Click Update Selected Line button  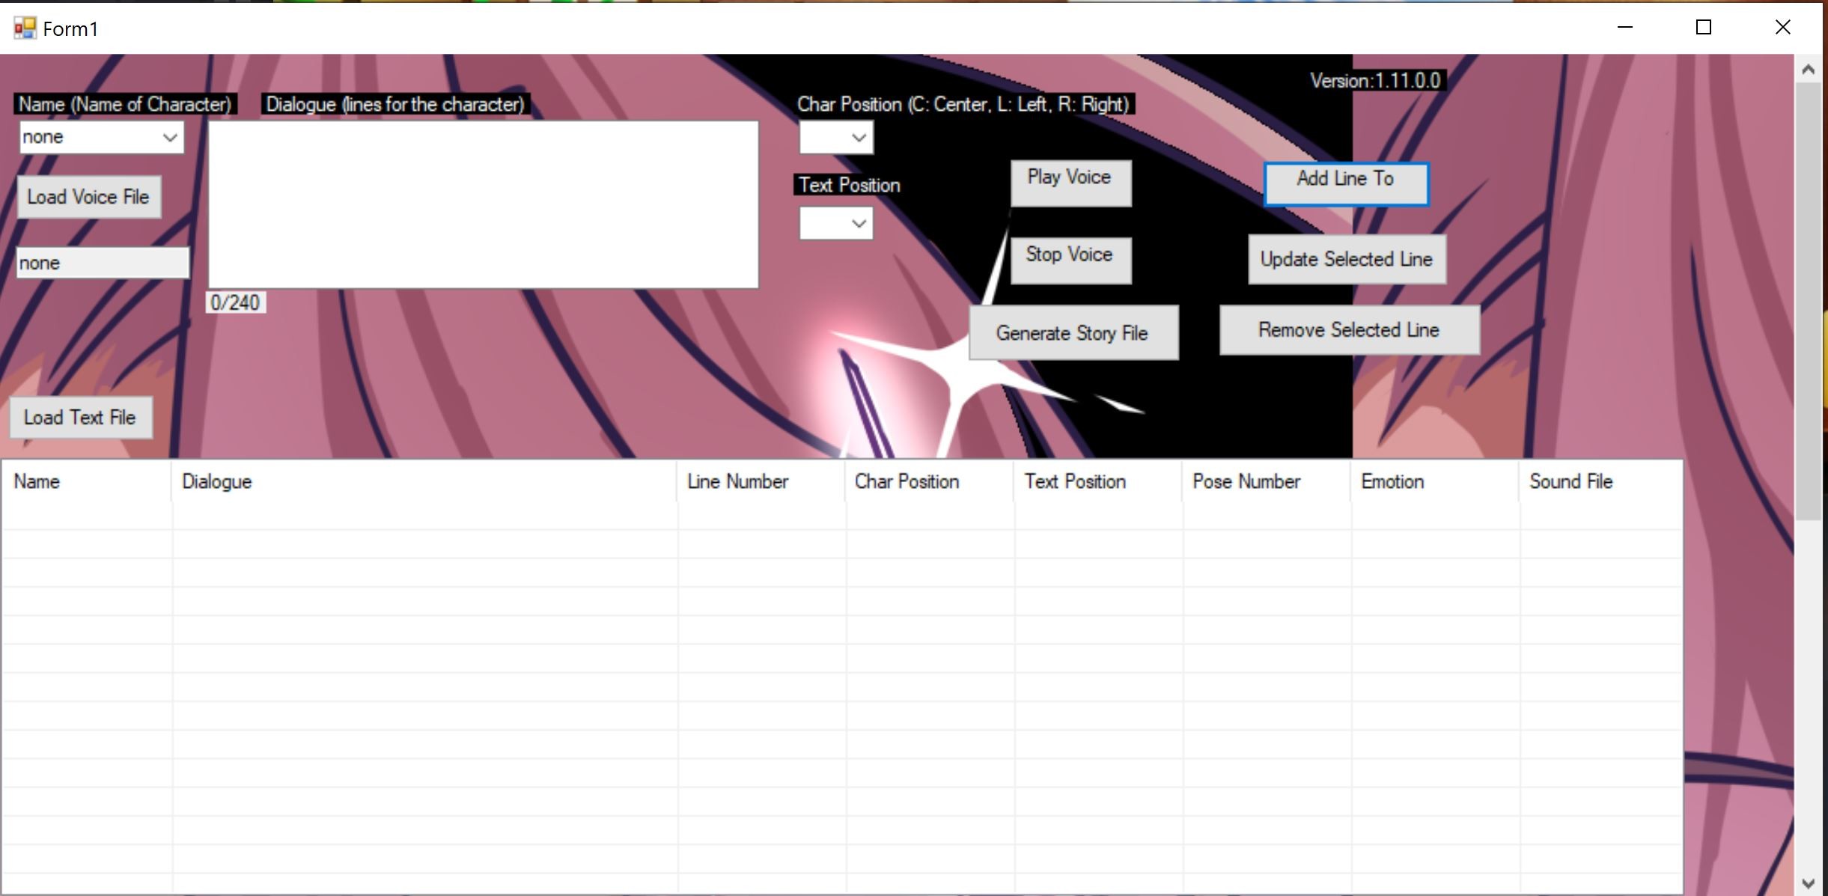[1346, 260]
